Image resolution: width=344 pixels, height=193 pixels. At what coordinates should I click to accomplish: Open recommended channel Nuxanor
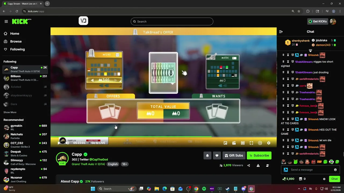point(25,179)
